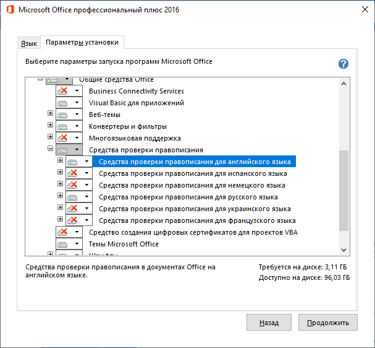Select the French proofing tools tree item
Image resolution: width=375 pixels, height=348 pixels.
pos(197,220)
